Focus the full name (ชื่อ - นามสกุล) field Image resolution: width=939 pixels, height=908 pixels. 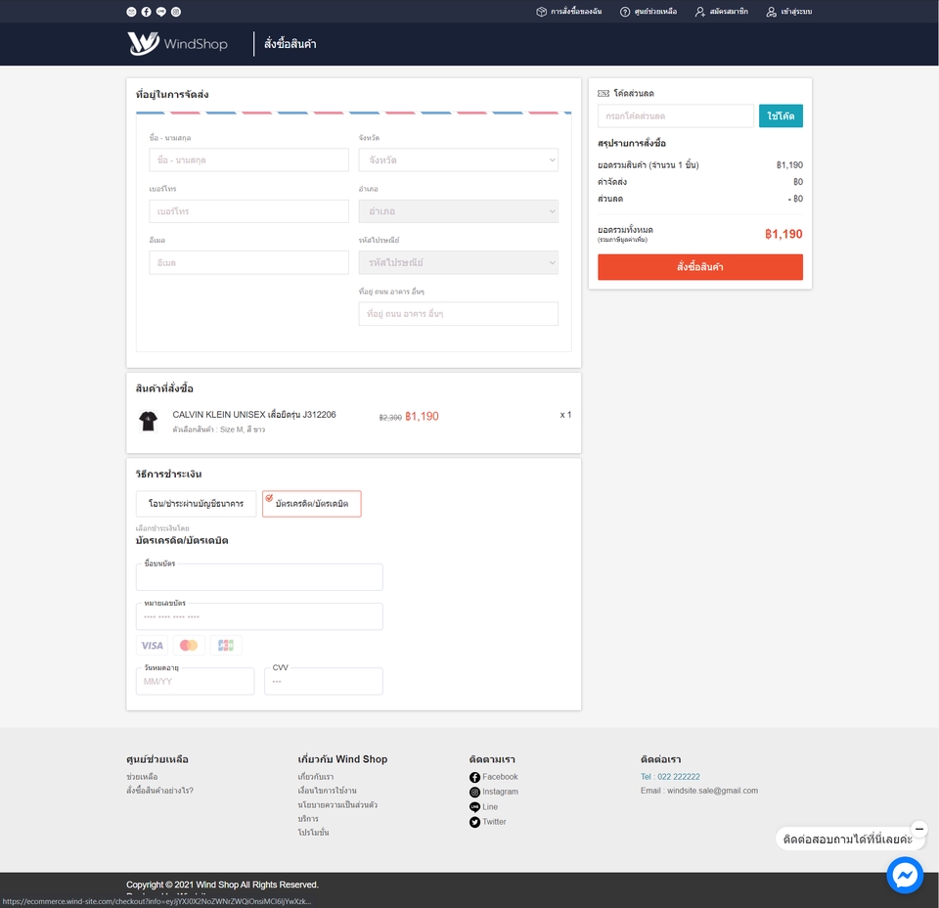(248, 159)
